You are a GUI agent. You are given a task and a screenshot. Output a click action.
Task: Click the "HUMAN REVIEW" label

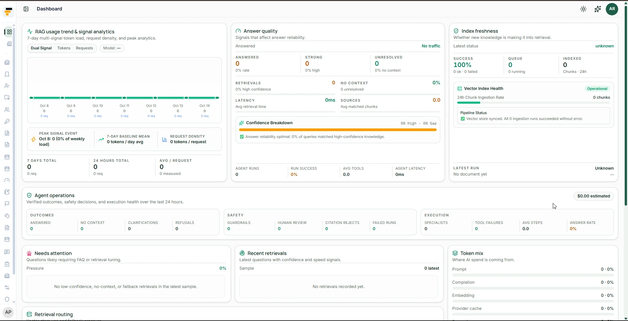292,223
